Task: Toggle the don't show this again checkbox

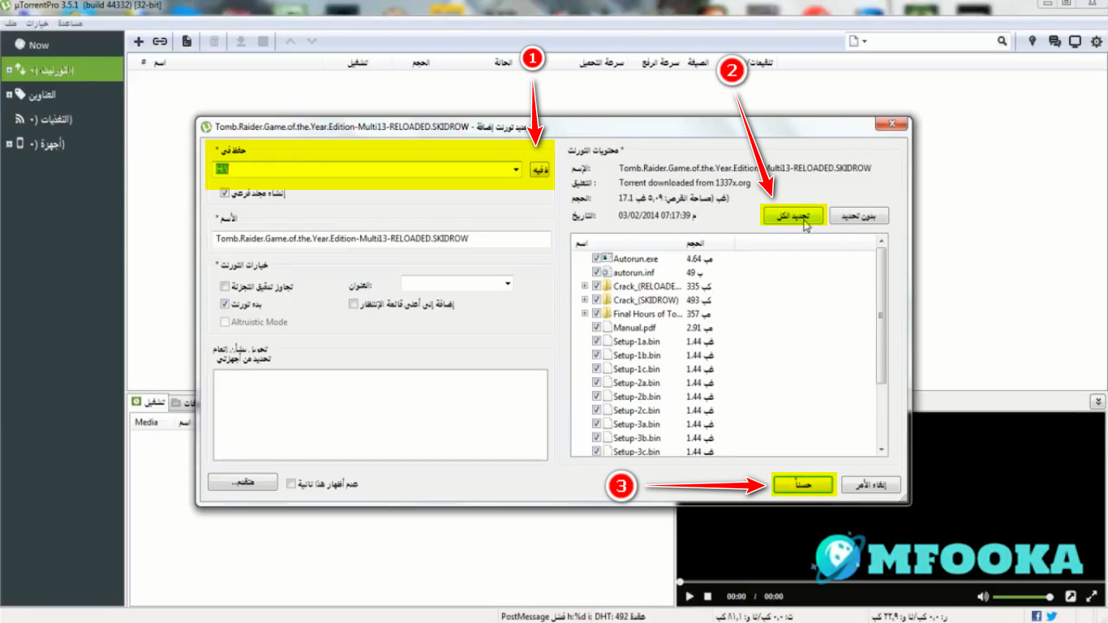Action: pyautogui.click(x=292, y=483)
